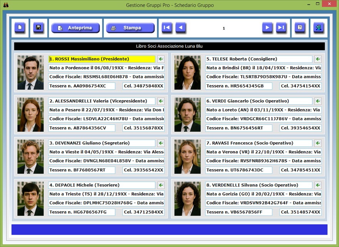The image size is (339, 247).
Task: Jump to the first record
Action: click(x=166, y=28)
